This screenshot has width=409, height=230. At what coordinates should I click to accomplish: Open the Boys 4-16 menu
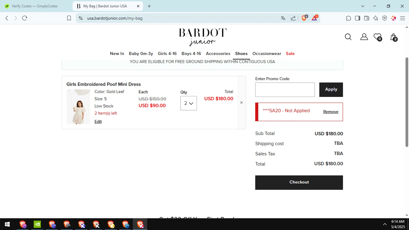[x=191, y=53]
